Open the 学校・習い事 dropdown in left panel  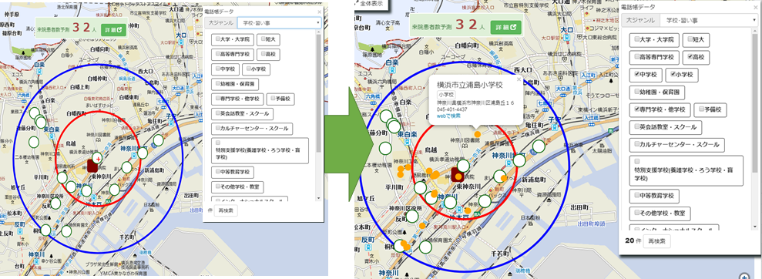(280, 22)
